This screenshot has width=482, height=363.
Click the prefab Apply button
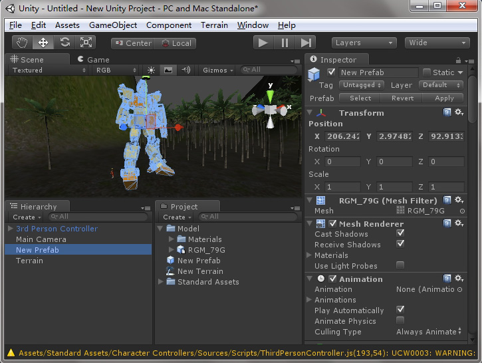[x=443, y=98]
